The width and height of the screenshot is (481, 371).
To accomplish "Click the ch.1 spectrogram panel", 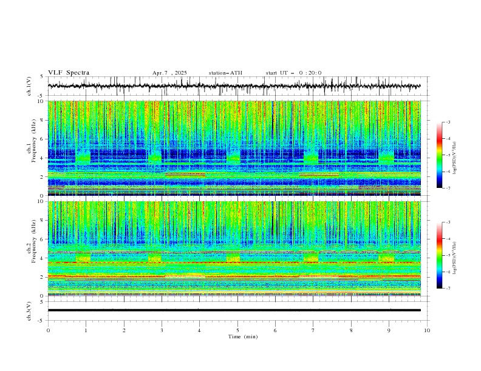I will 234,148.
